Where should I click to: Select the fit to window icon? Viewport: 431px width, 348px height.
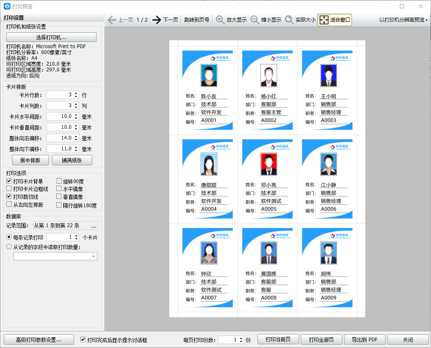click(324, 20)
